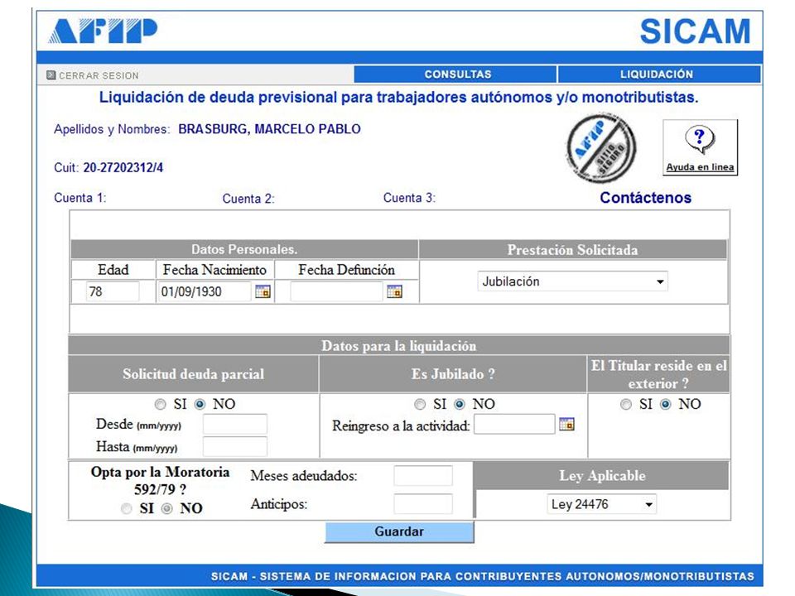Image resolution: width=795 pixels, height=596 pixels.
Task: Click the AFIP Sitio Seguro seal
Action: pyautogui.click(x=600, y=147)
